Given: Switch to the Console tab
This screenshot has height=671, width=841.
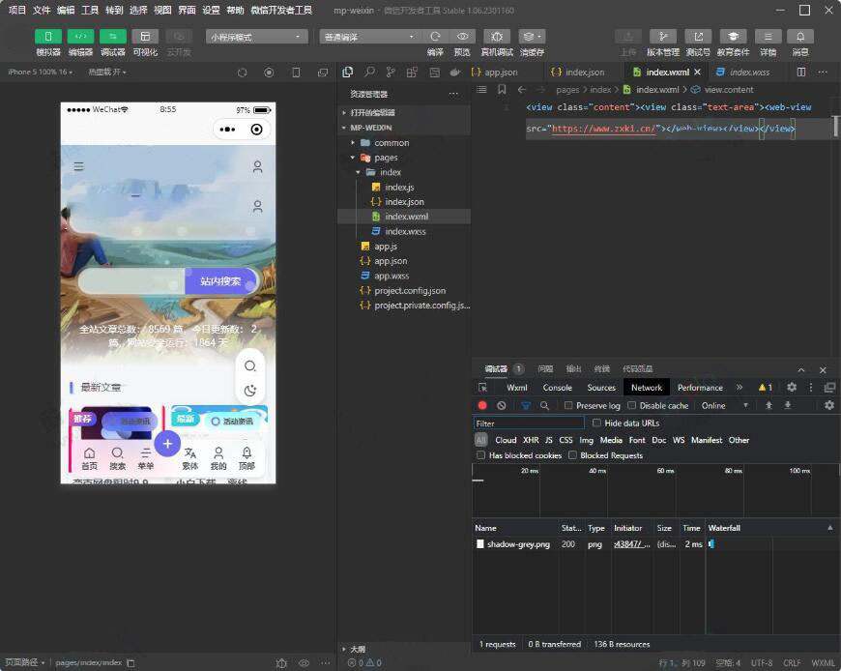Looking at the screenshot, I should (557, 388).
